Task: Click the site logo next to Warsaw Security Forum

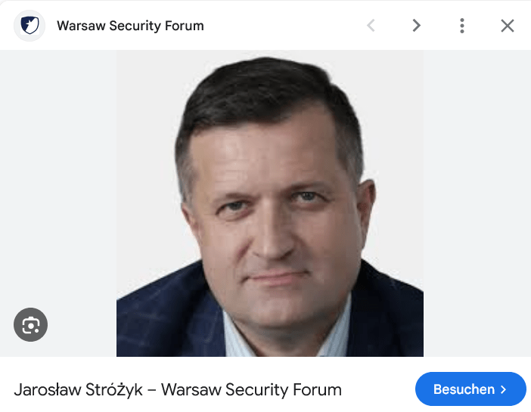Action: click(x=29, y=26)
